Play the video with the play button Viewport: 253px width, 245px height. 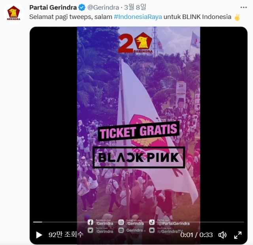pos(39,235)
